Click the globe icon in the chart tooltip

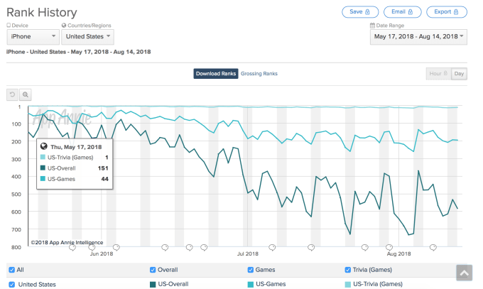[43, 147]
